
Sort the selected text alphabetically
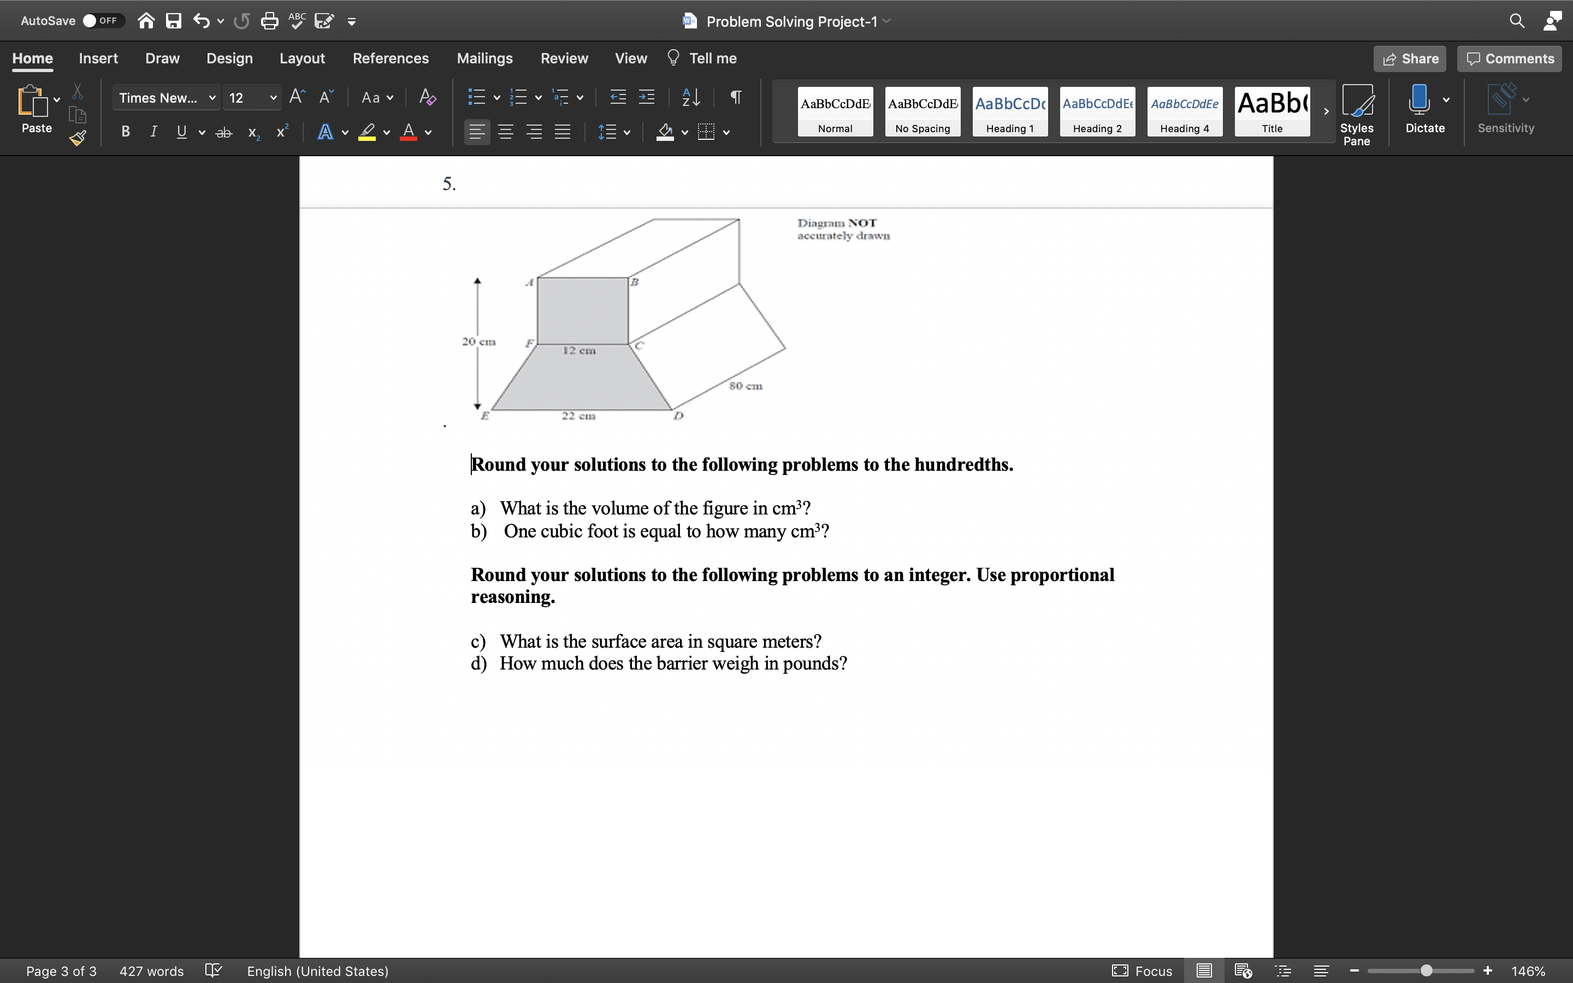690,97
